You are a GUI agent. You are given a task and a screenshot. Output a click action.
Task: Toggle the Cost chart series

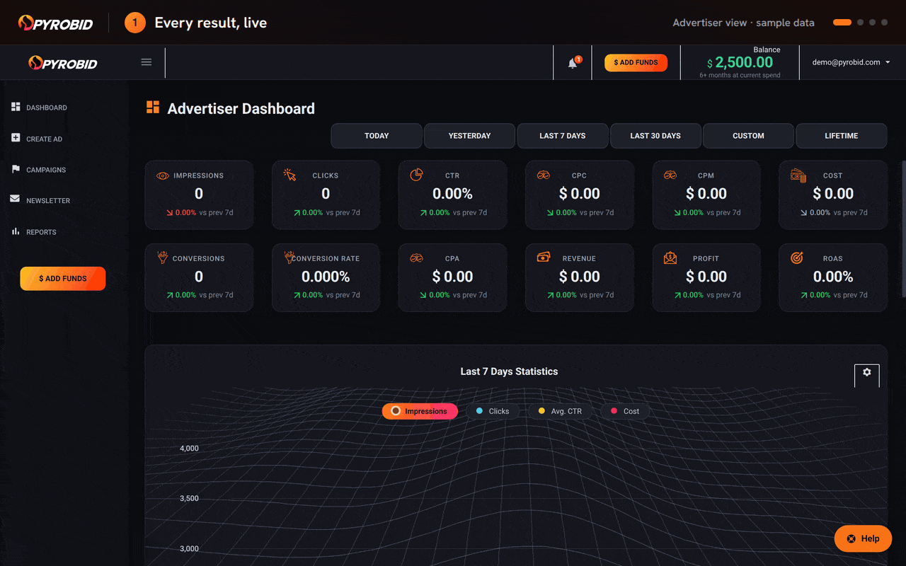[624, 411]
